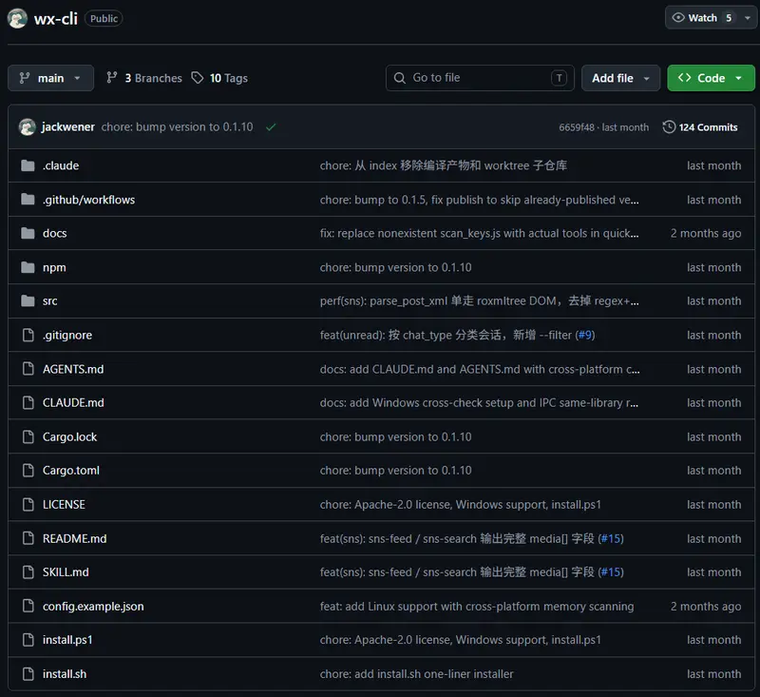Image resolution: width=760 pixels, height=697 pixels.
Task: Click the eye icon in Watch button
Action: tap(678, 17)
